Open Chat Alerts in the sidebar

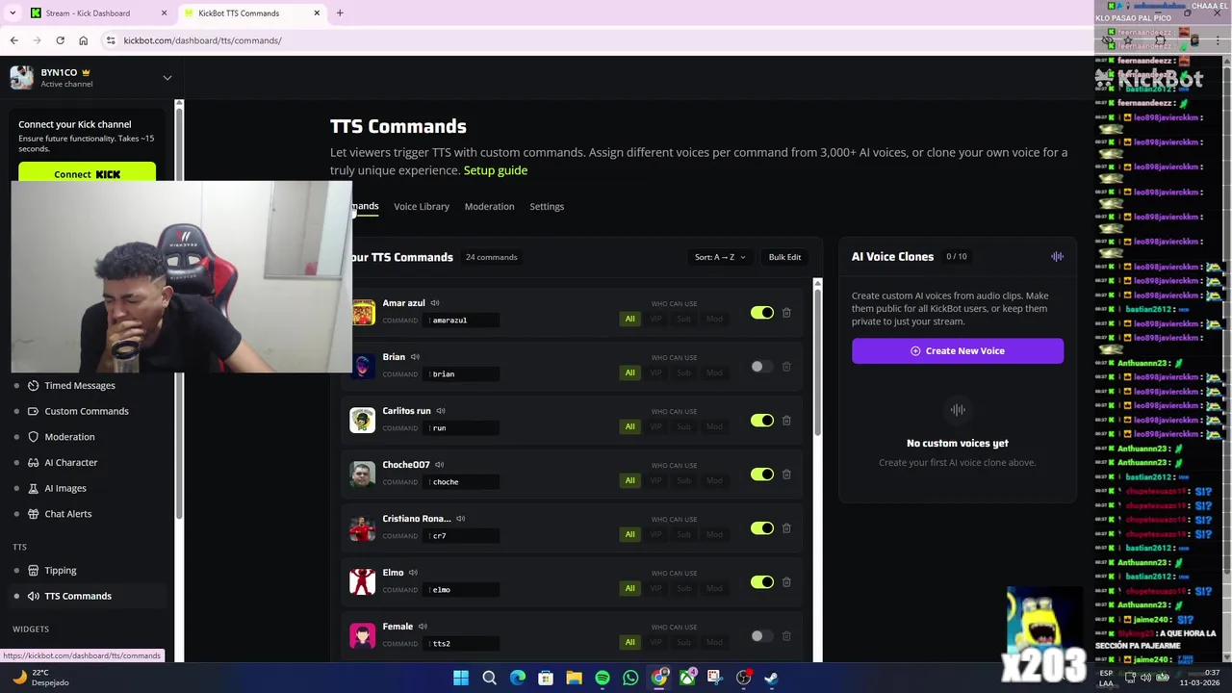point(68,514)
